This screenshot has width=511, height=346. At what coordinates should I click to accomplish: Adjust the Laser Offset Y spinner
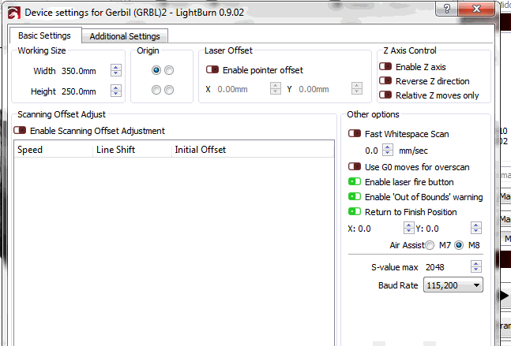(x=357, y=88)
